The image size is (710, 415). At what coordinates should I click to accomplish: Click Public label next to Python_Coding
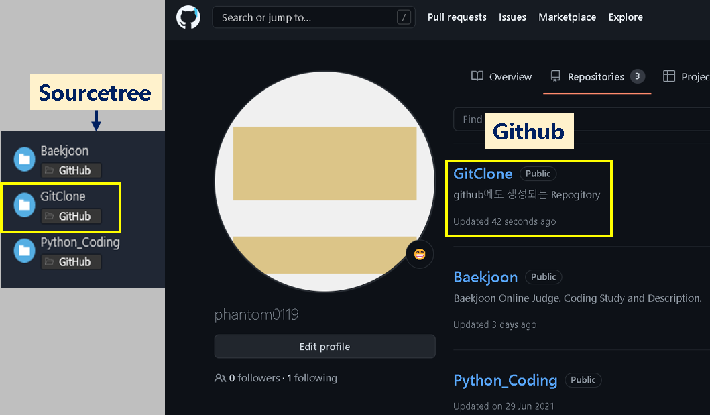(x=583, y=380)
